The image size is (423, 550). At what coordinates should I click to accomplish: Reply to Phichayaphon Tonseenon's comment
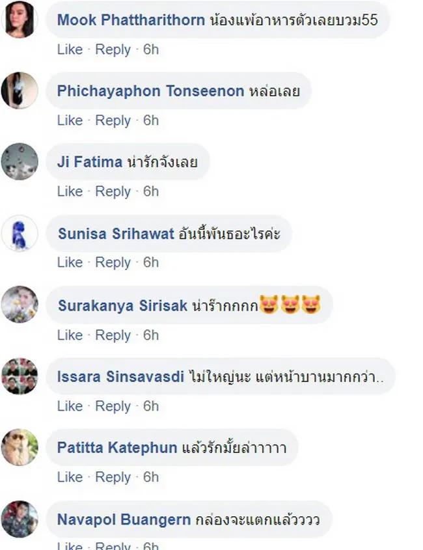113,120
